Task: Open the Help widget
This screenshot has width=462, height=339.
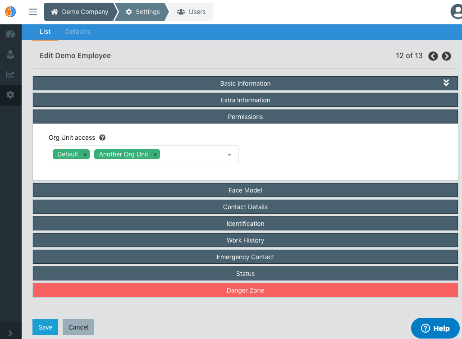Action: (435, 328)
